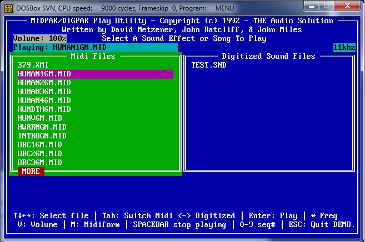Select the highlighted HUMAN1GM.MID file

[96, 74]
